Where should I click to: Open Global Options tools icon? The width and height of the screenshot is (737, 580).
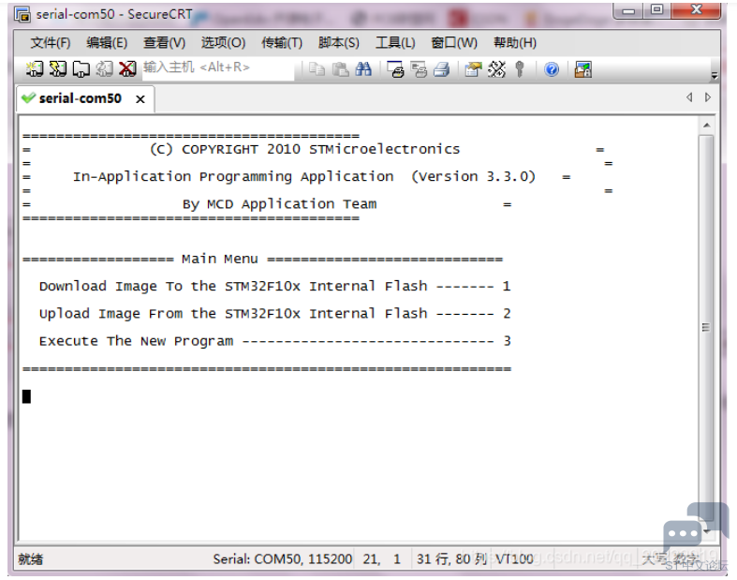tap(496, 69)
